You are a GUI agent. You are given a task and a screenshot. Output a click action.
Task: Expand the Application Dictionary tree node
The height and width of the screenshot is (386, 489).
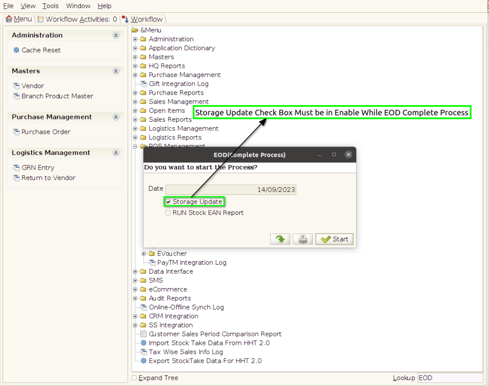click(x=135, y=48)
